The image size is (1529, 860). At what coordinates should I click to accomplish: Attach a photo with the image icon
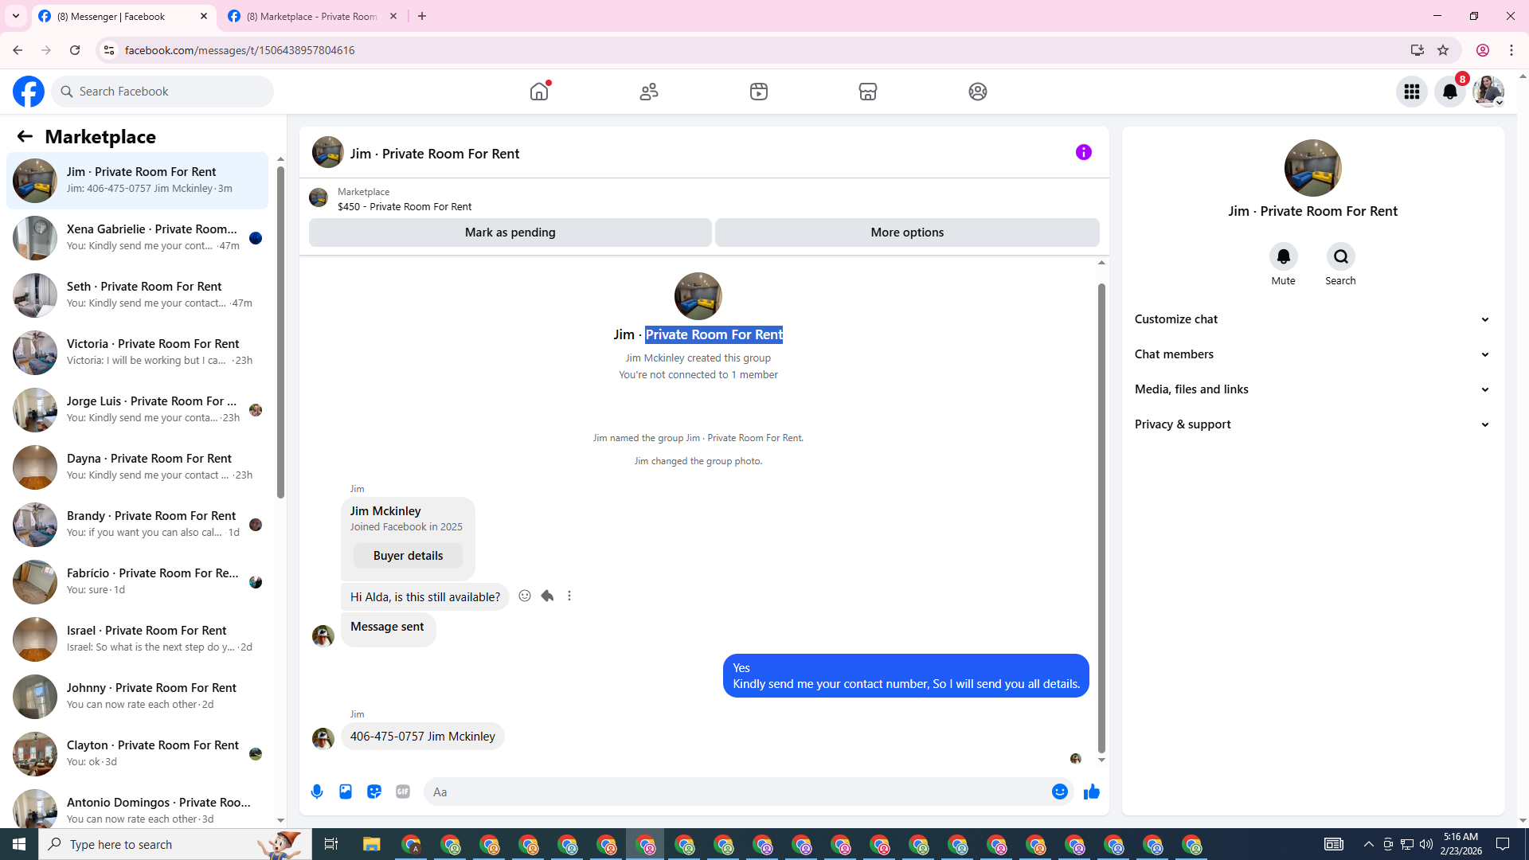click(346, 792)
